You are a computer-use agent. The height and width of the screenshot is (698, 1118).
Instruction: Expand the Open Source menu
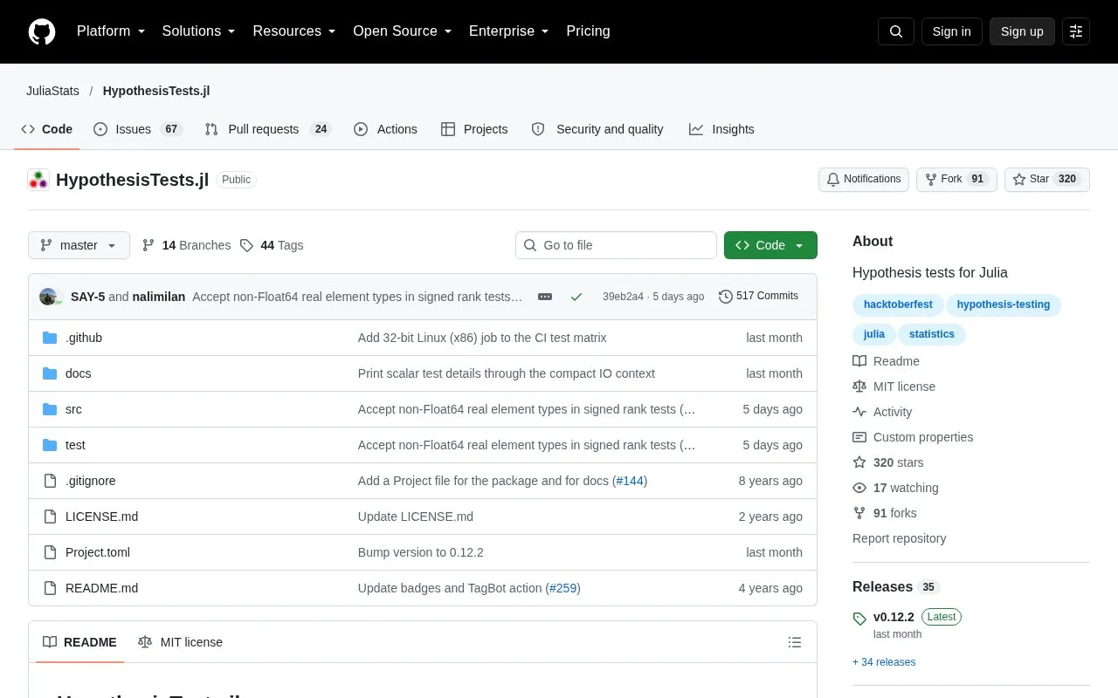pos(403,31)
